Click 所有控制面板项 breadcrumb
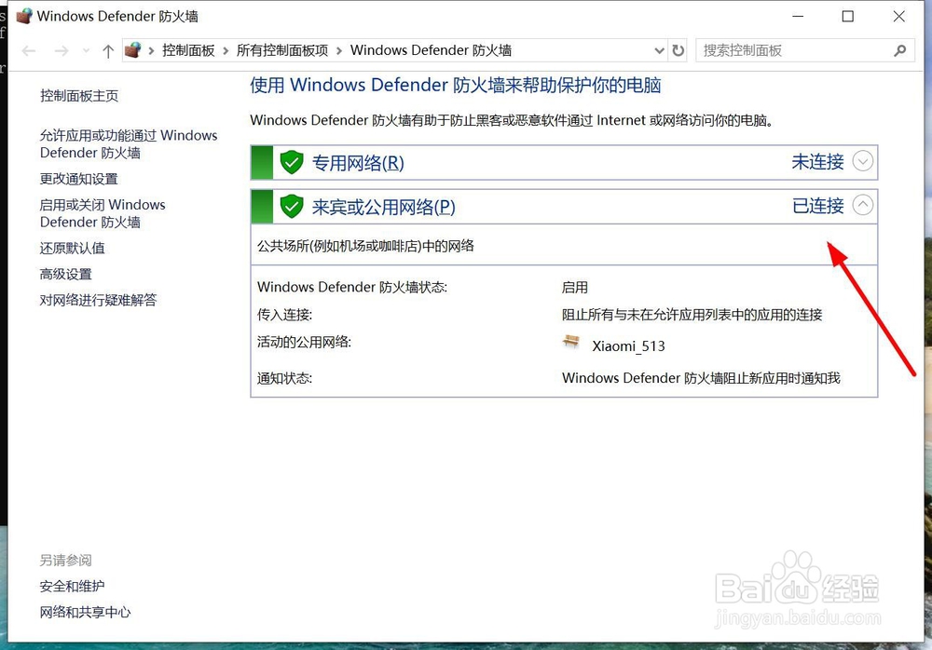Image resolution: width=932 pixels, height=650 pixels. 282,50
